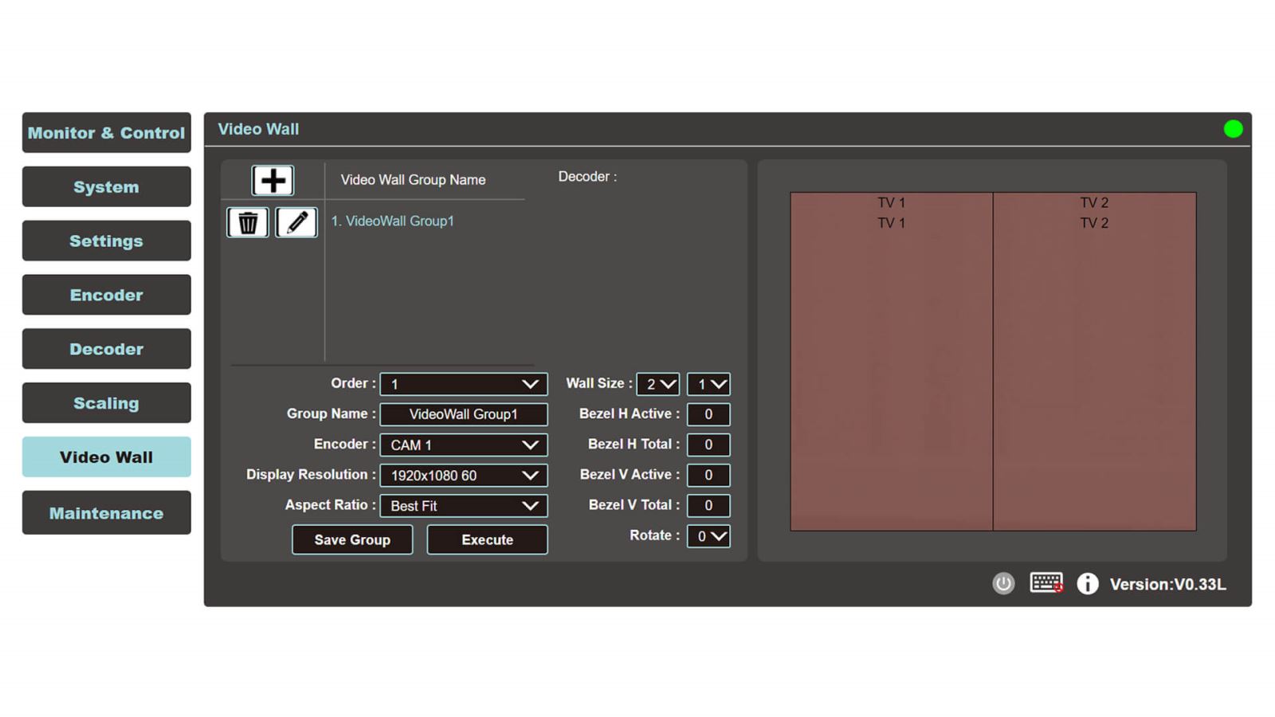This screenshot has width=1275, height=717.
Task: Edit VideoWall Group1 with pencil icon
Action: pyautogui.click(x=296, y=222)
